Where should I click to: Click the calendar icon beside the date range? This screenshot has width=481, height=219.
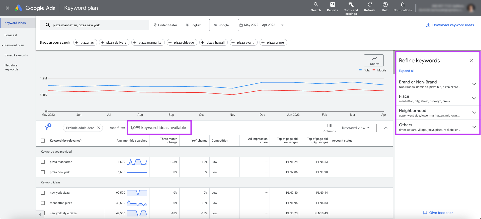click(241, 25)
